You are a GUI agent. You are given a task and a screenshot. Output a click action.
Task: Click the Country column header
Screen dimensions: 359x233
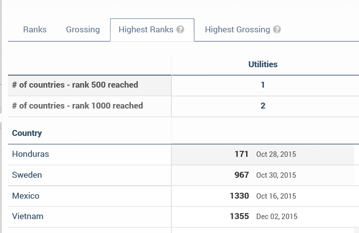[27, 133]
